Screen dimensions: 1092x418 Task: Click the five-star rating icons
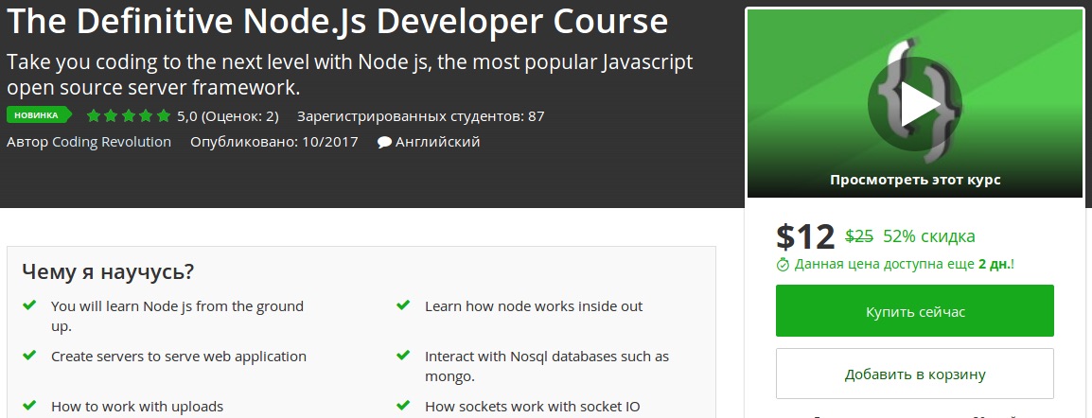pos(129,116)
